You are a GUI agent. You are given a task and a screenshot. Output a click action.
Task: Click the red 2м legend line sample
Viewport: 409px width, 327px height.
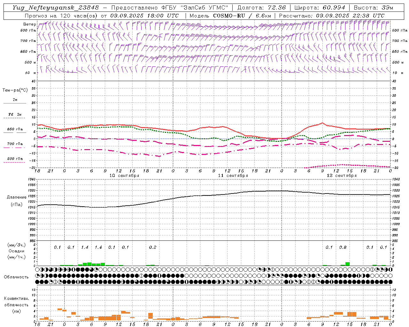pyautogui.click(x=15, y=103)
